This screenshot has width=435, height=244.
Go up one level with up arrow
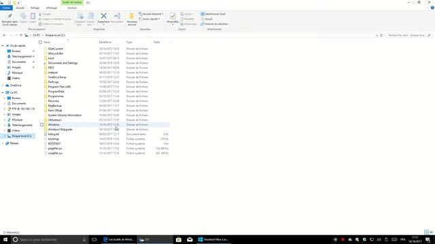click(21, 35)
